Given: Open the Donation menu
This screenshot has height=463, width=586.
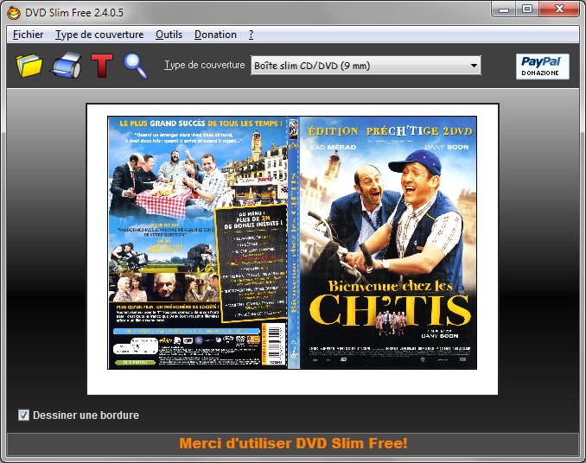Looking at the screenshot, I should [215, 35].
